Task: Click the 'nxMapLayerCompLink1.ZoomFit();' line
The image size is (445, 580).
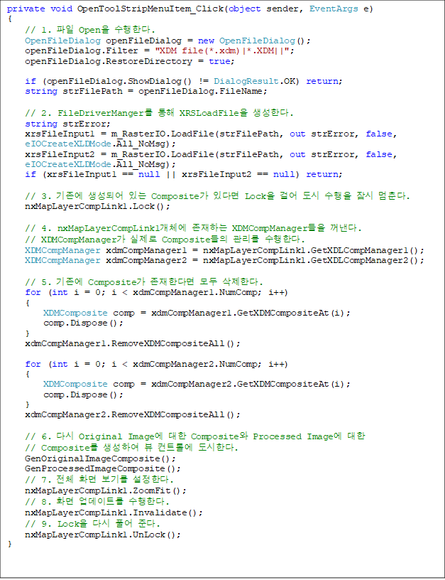Action: tap(106, 491)
